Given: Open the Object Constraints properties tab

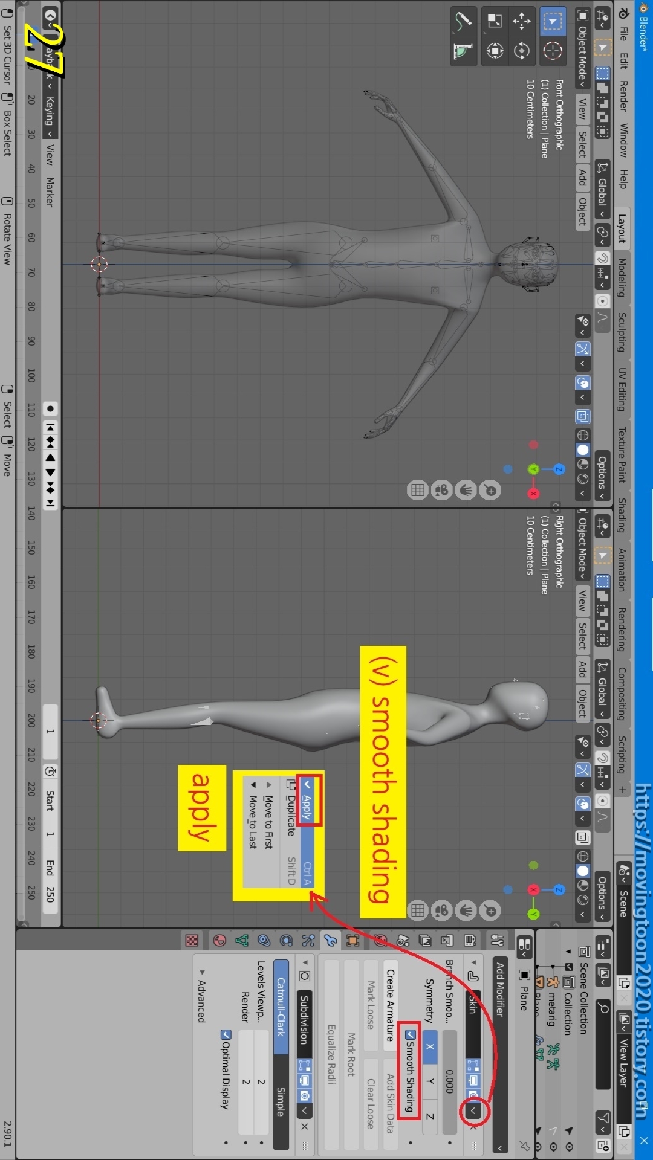Looking at the screenshot, I should click(x=264, y=939).
